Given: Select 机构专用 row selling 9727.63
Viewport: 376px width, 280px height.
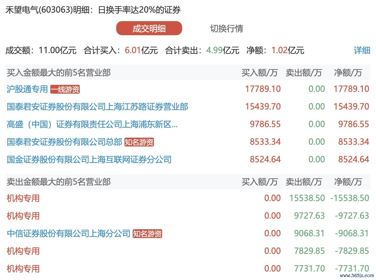Looking at the screenshot, I should 23,216.
